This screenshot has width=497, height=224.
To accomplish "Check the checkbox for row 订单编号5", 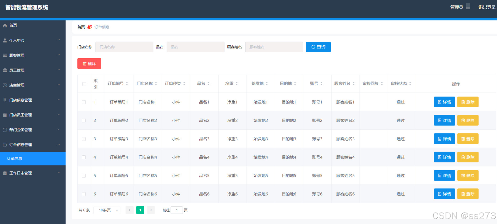I will [84, 176].
